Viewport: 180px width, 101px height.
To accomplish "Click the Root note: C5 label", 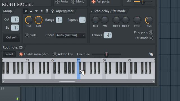I will tap(13, 47).
